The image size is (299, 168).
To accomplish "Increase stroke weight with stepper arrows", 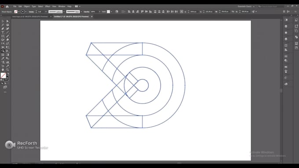I will tap(36, 11).
